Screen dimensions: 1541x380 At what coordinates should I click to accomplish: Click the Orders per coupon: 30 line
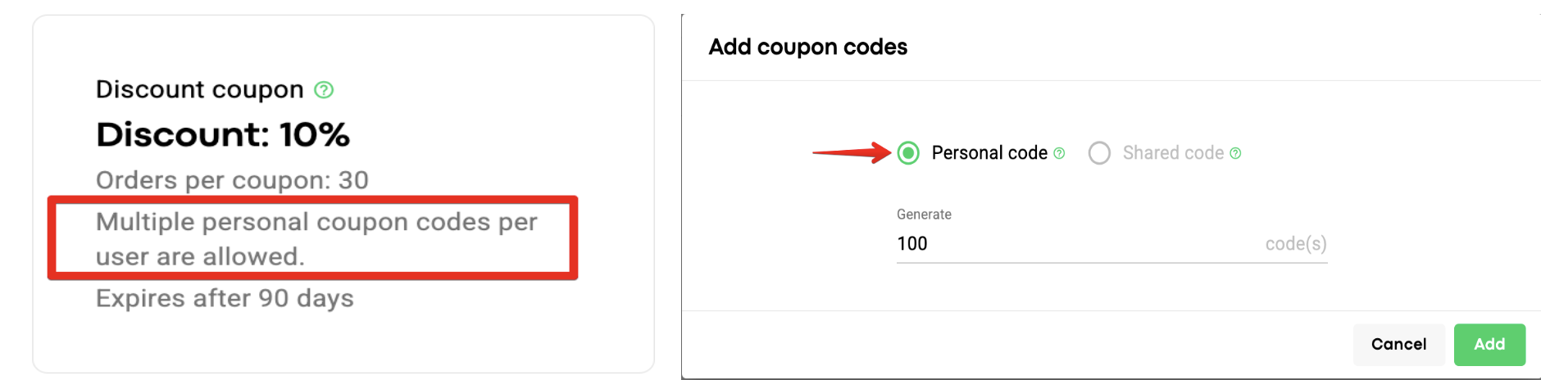[x=232, y=180]
